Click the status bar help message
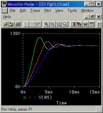Viewport: 103px width, 113px height. pyautogui.click(x=17, y=109)
